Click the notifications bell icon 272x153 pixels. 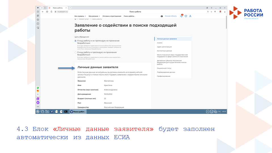pyautogui.click(x=182, y=16)
